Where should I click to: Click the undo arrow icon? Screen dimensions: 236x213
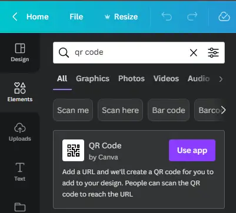click(167, 16)
